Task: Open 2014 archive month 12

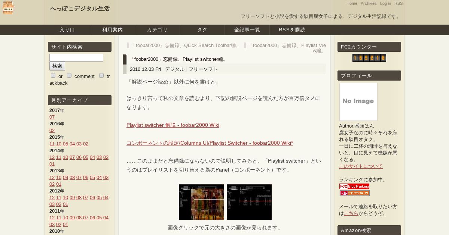Action: click(52, 157)
